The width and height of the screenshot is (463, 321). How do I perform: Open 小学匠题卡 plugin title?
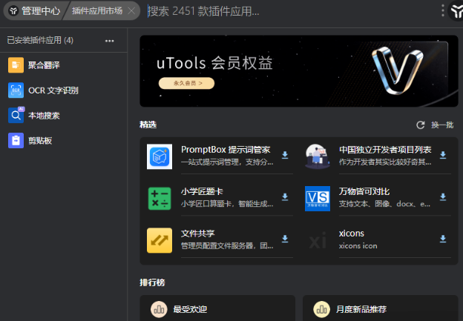point(202,191)
